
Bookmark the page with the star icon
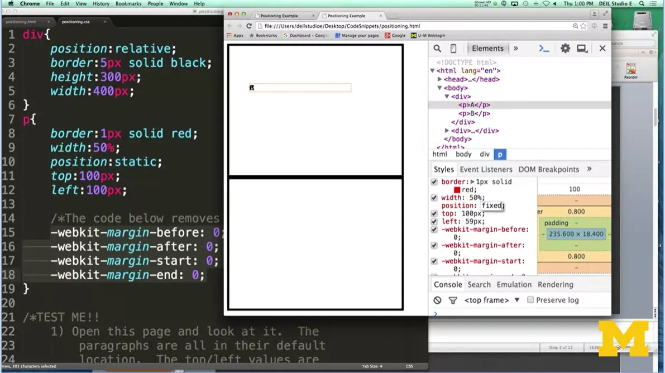point(583,26)
